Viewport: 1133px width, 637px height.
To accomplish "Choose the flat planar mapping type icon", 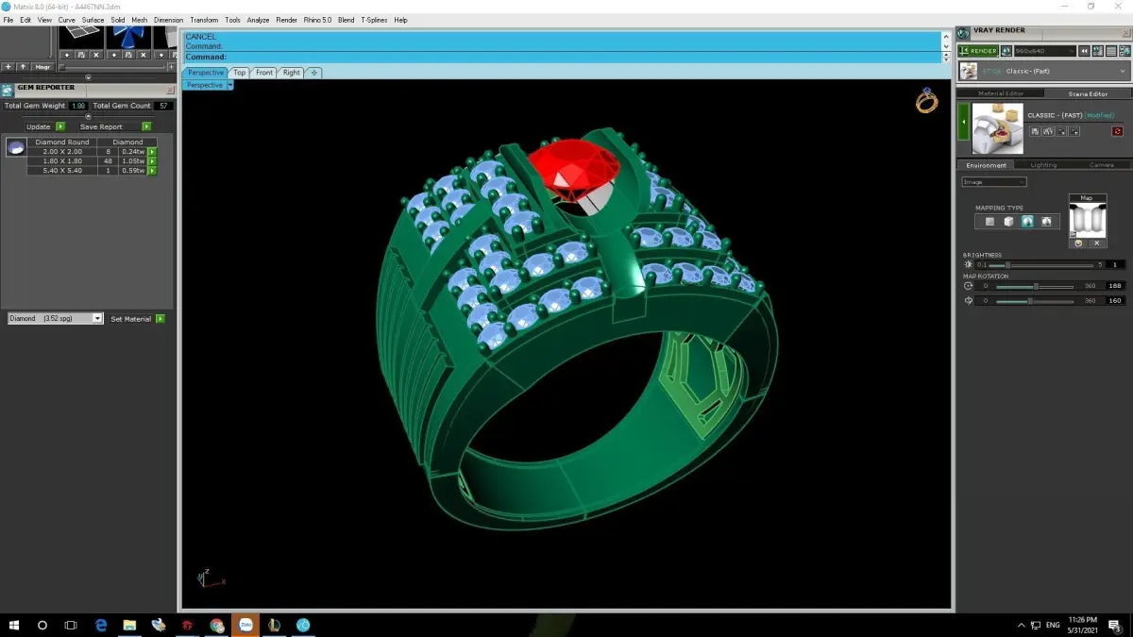I will pyautogui.click(x=989, y=222).
